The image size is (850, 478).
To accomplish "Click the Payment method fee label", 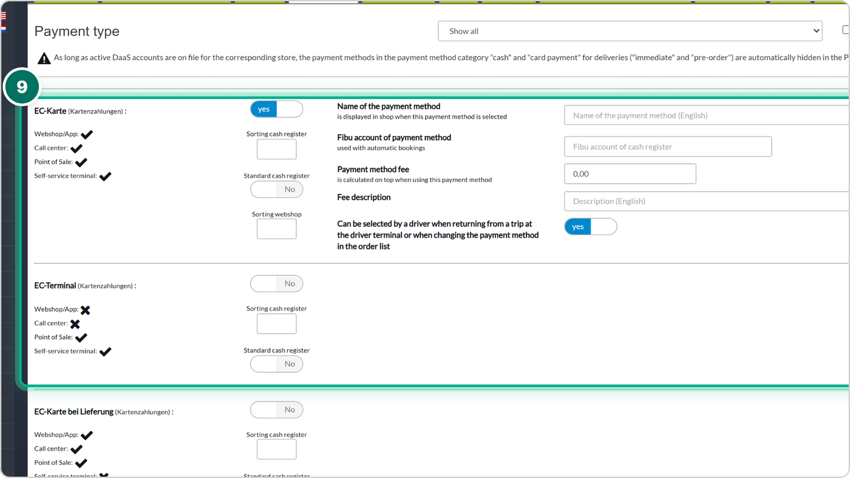I will click(x=373, y=169).
